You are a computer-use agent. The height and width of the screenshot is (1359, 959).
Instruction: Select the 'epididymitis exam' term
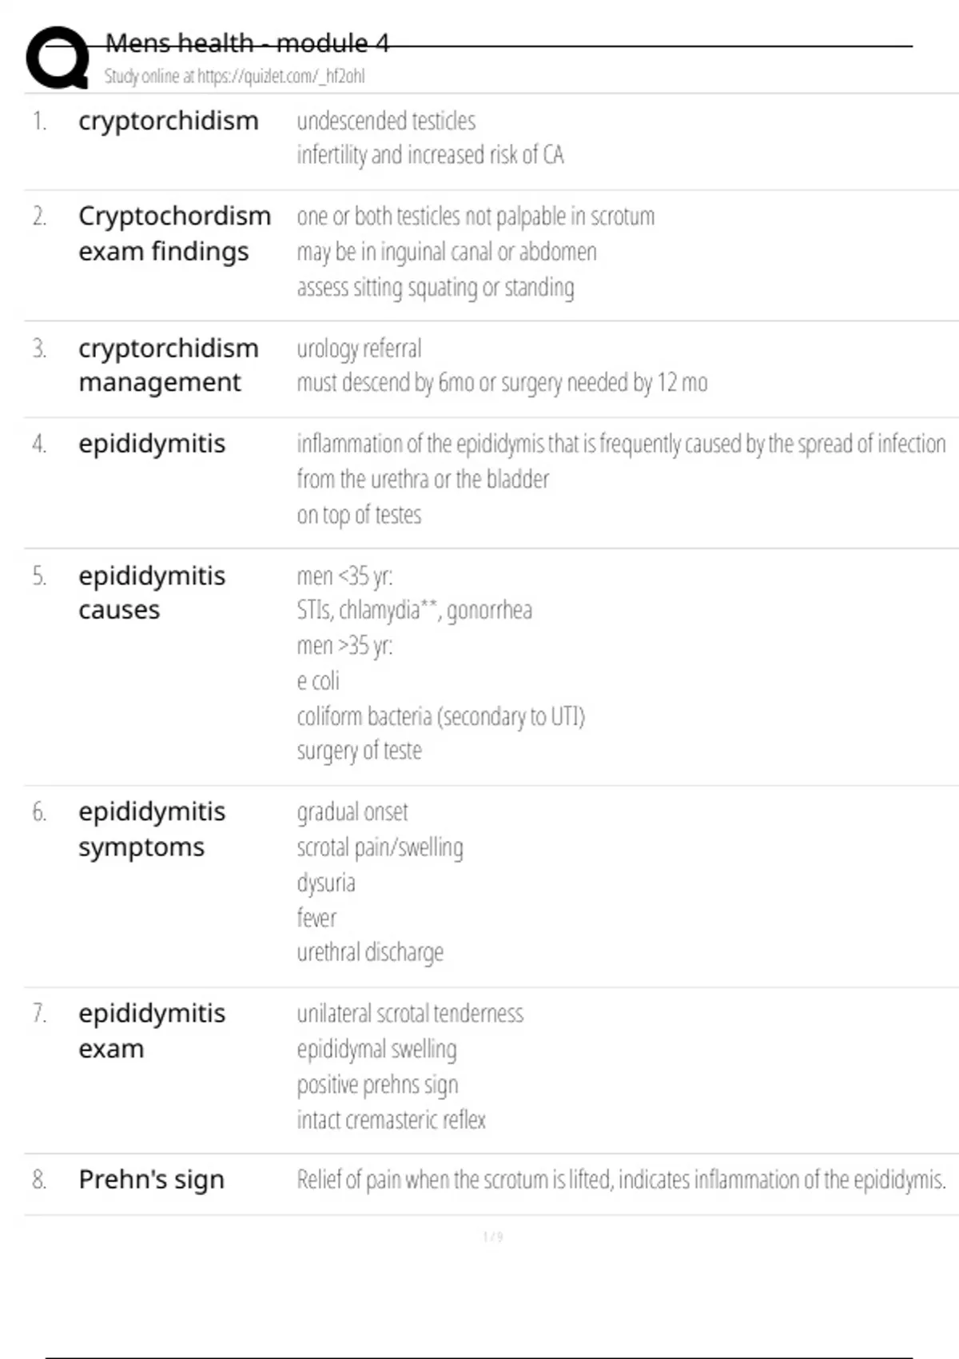(x=152, y=1030)
